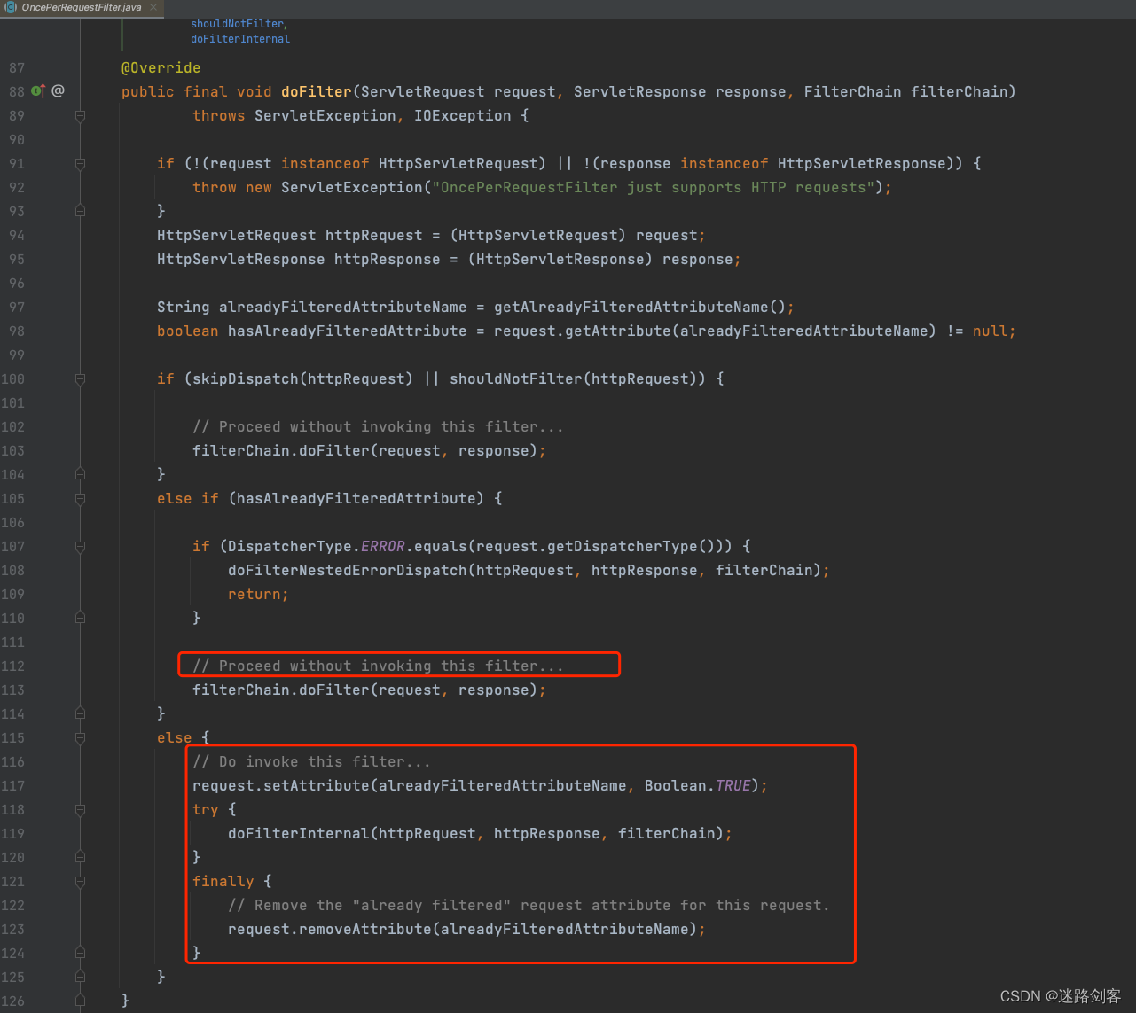1136x1013 pixels.
Task: Click the fold end marker at line 93
Action: [x=80, y=211]
